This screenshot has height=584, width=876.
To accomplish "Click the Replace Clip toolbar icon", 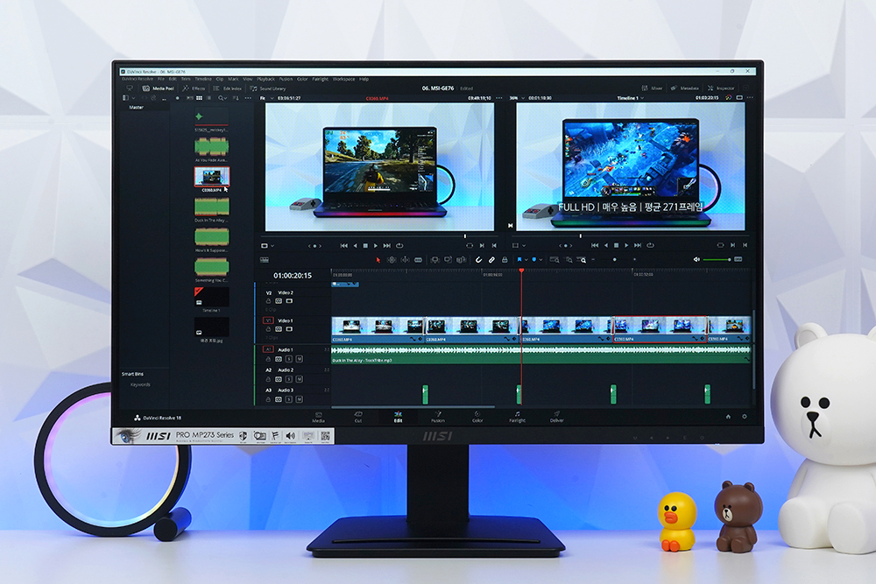I will tap(462, 260).
